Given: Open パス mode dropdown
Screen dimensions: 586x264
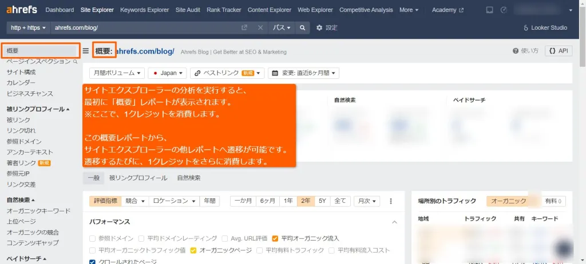Looking at the screenshot, I should coord(282,27).
